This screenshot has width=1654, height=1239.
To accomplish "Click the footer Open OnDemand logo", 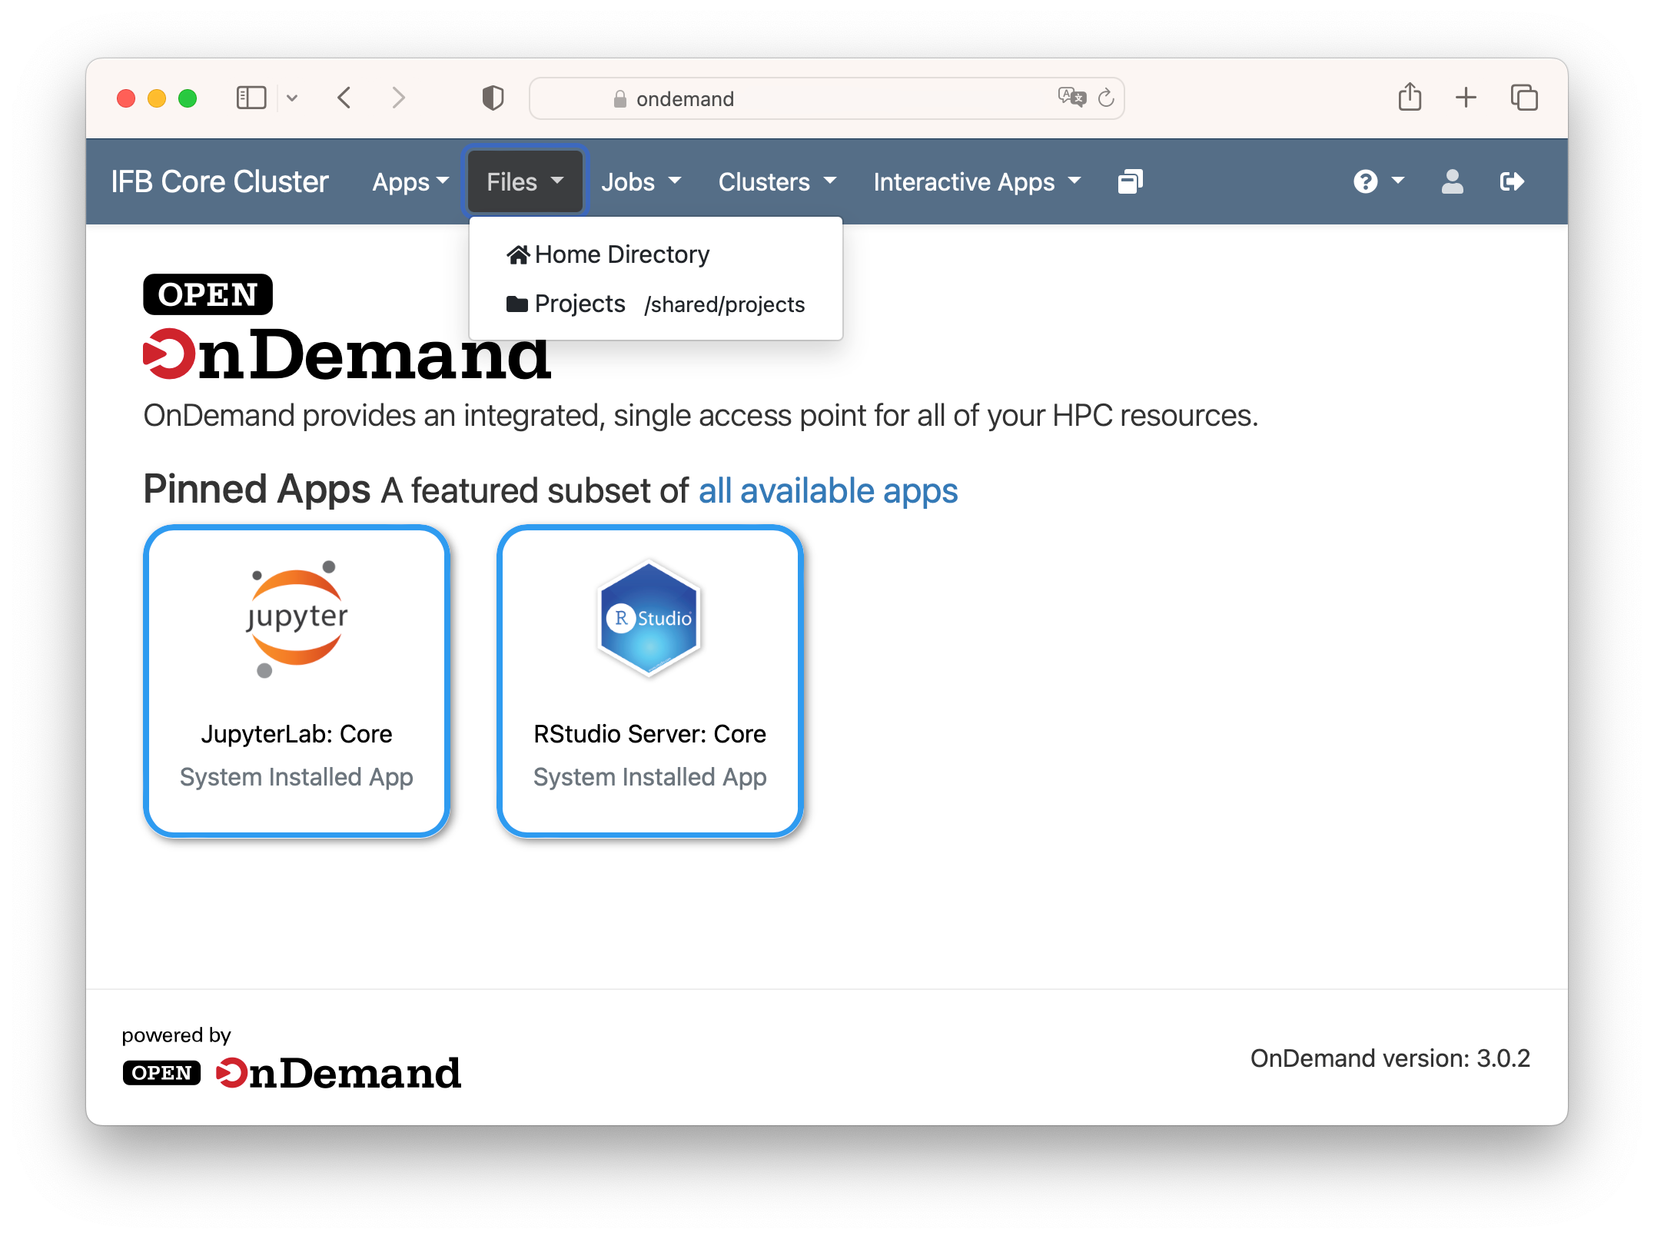I will [292, 1073].
